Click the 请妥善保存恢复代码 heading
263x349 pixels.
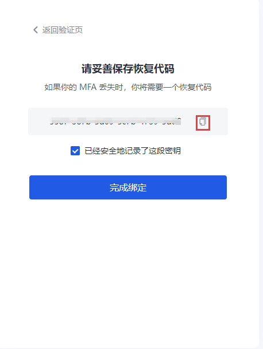tap(128, 69)
